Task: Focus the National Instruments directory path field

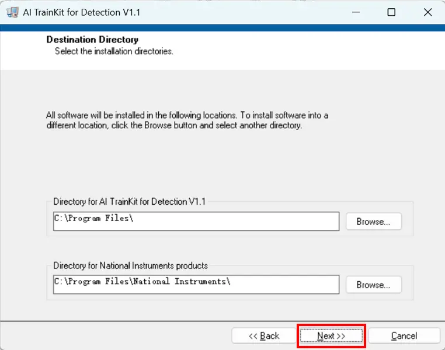Action: [x=196, y=284]
